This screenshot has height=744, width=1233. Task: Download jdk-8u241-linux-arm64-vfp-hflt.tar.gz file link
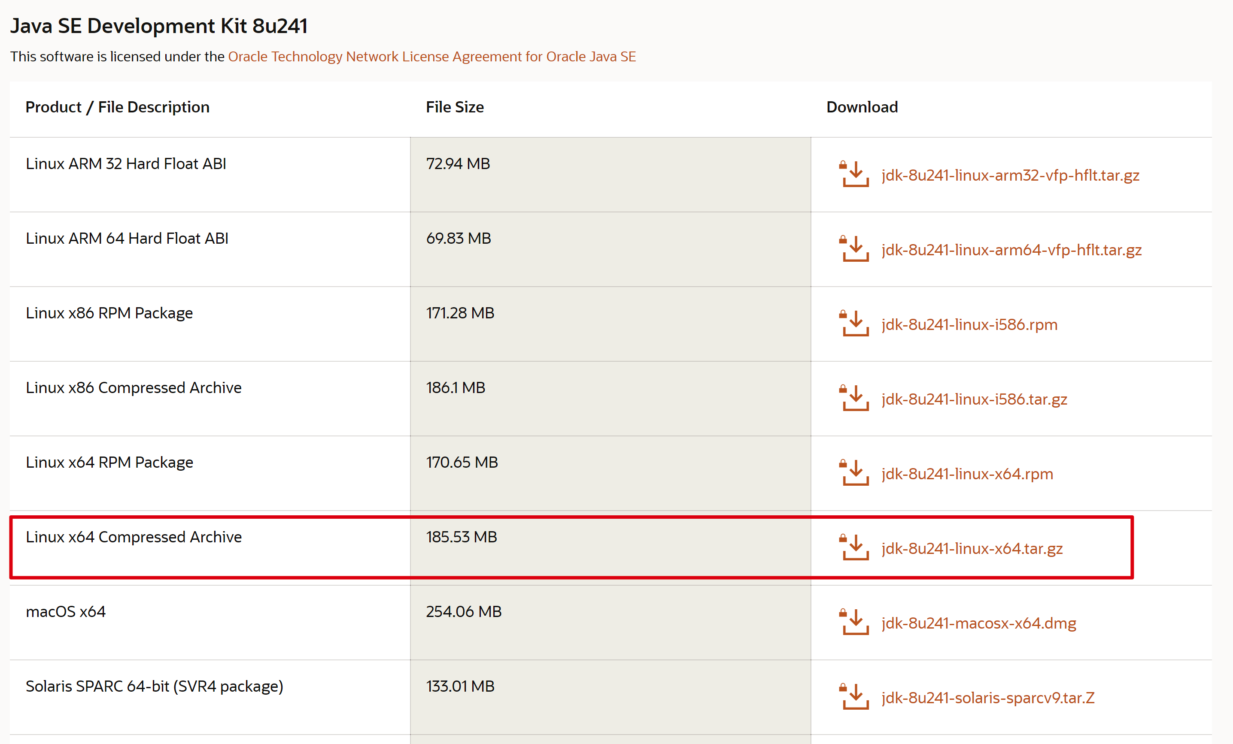click(x=1011, y=250)
